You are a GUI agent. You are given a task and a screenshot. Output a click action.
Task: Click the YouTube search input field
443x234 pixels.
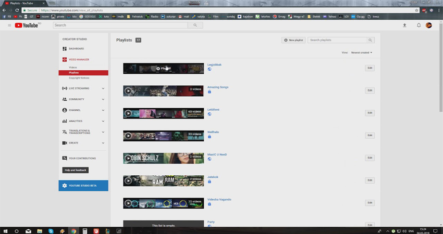120,25
